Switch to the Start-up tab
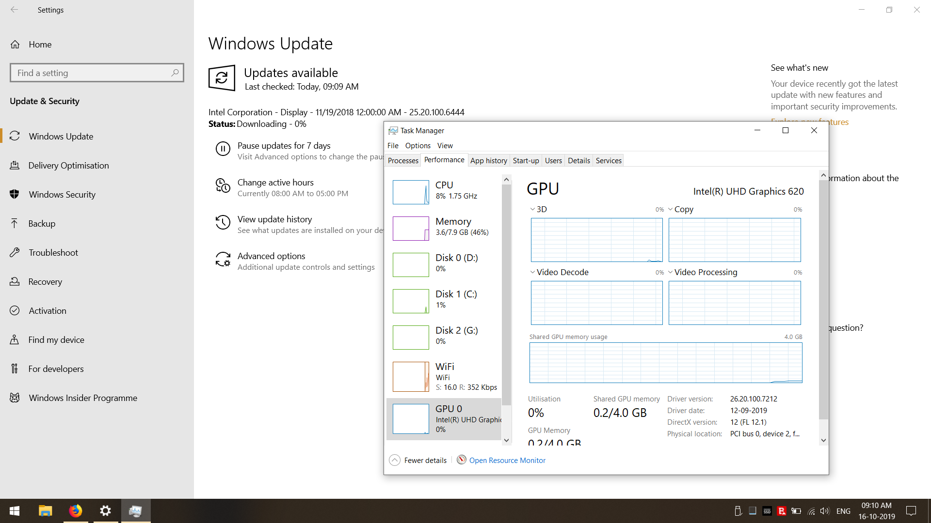The height and width of the screenshot is (523, 931). tap(526, 160)
